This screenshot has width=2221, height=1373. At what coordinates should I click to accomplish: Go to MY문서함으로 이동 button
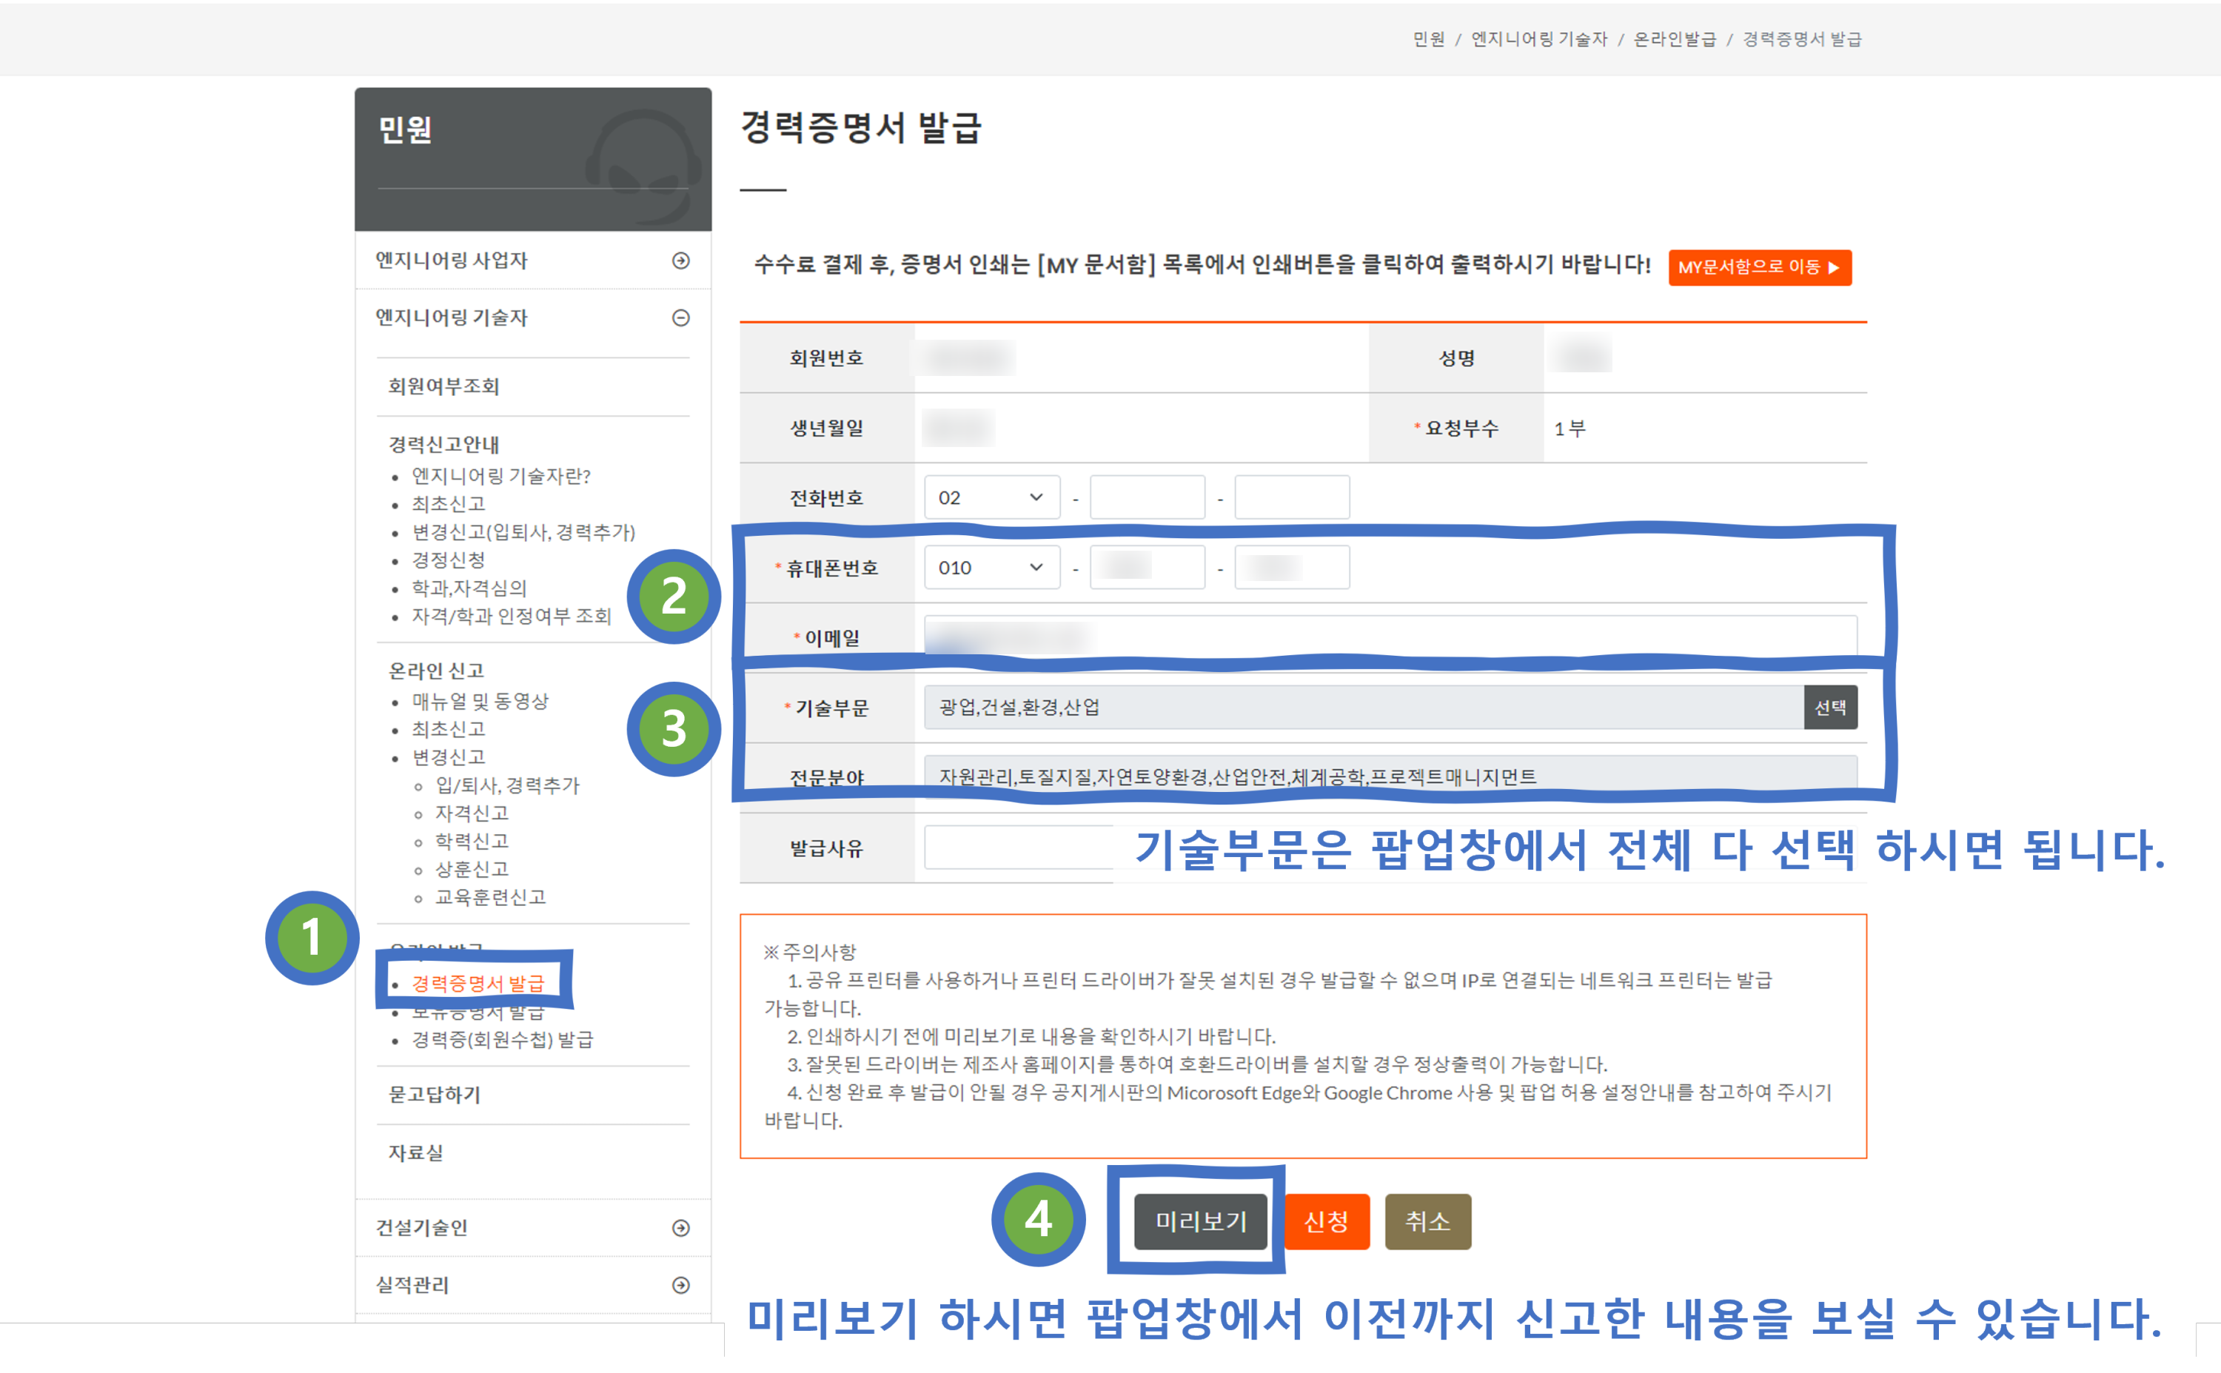pyautogui.click(x=1758, y=268)
